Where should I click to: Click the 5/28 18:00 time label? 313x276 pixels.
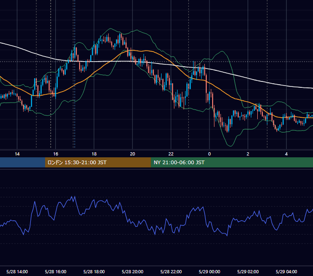pyautogui.click(x=94, y=271)
